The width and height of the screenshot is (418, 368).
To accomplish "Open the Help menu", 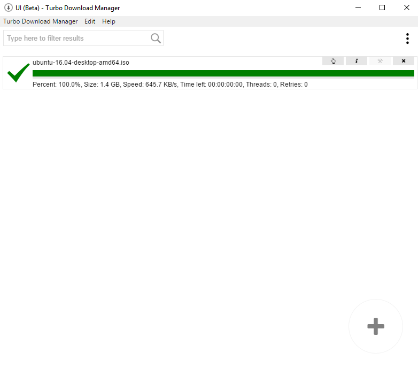I will [109, 21].
